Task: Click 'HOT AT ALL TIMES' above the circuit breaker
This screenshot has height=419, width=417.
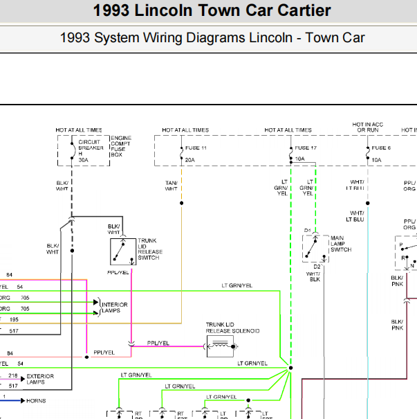Action: click(x=79, y=130)
